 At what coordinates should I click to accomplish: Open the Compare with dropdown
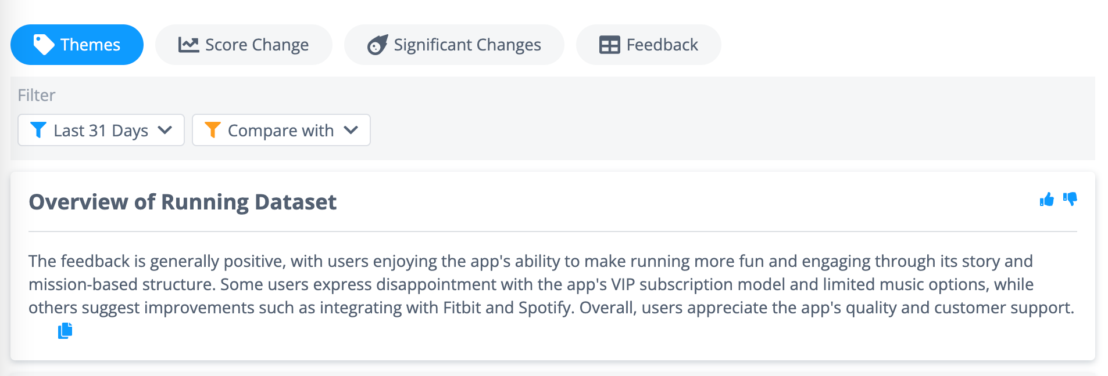(281, 130)
